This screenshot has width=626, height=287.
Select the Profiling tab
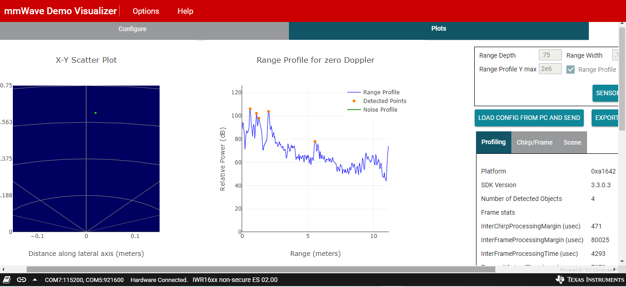tap(493, 142)
